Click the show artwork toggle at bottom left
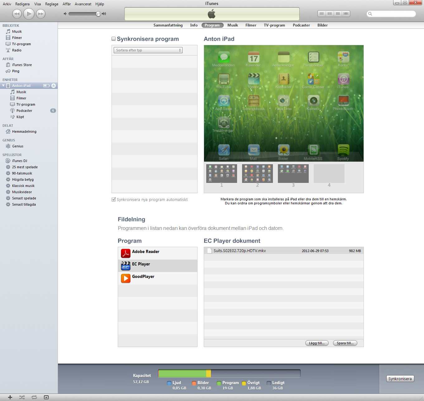424x401 pixels. tap(46, 397)
